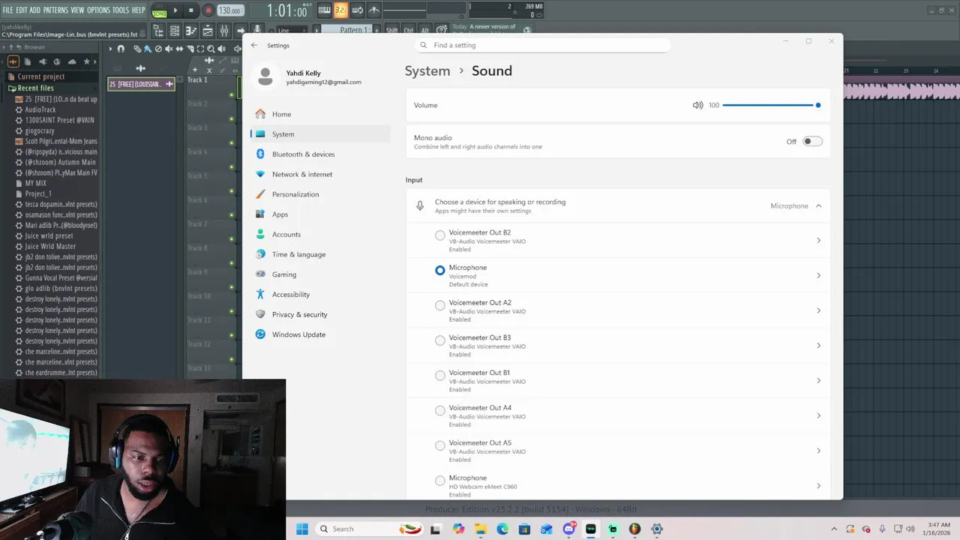The image size is (960, 540).
Task: Select Voicemeeter Out B1 radio button
Action: point(440,376)
